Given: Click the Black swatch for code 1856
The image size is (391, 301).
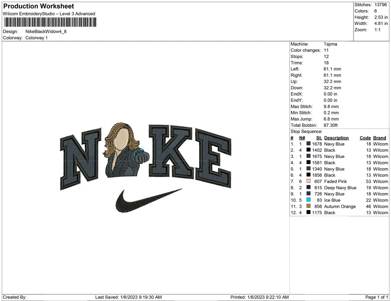Looking at the screenshot, I should coord(308,175).
